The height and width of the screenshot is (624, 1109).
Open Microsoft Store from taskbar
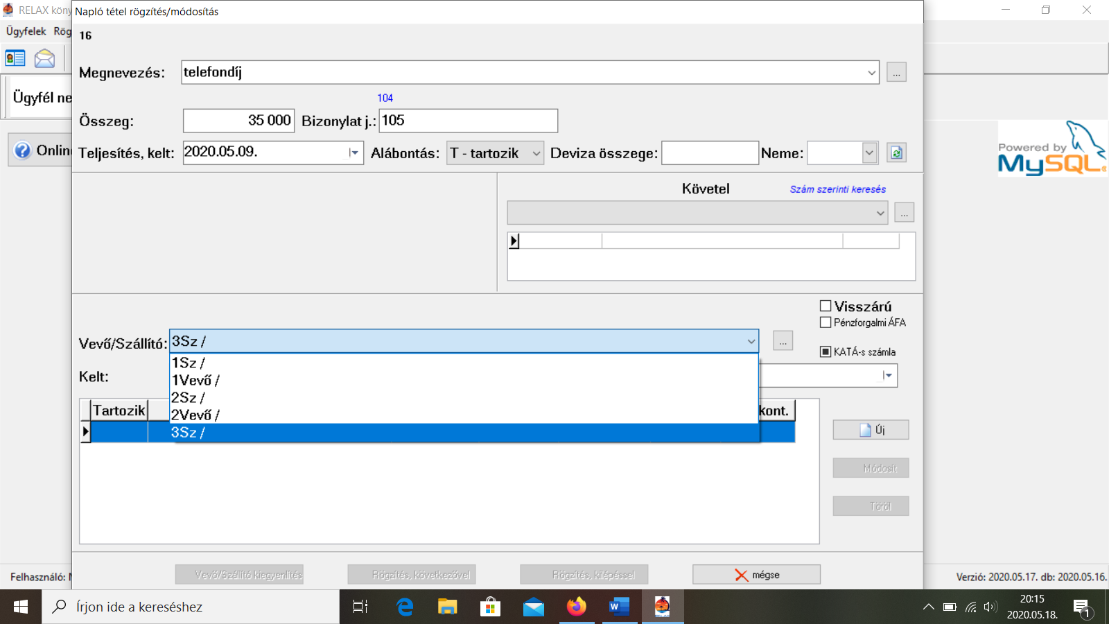(491, 607)
